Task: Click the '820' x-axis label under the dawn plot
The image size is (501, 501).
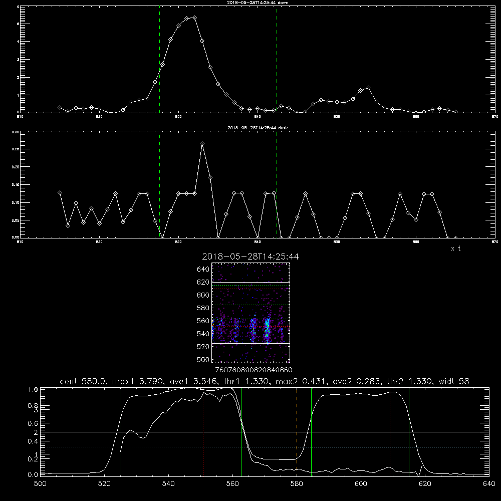Action: point(99,117)
